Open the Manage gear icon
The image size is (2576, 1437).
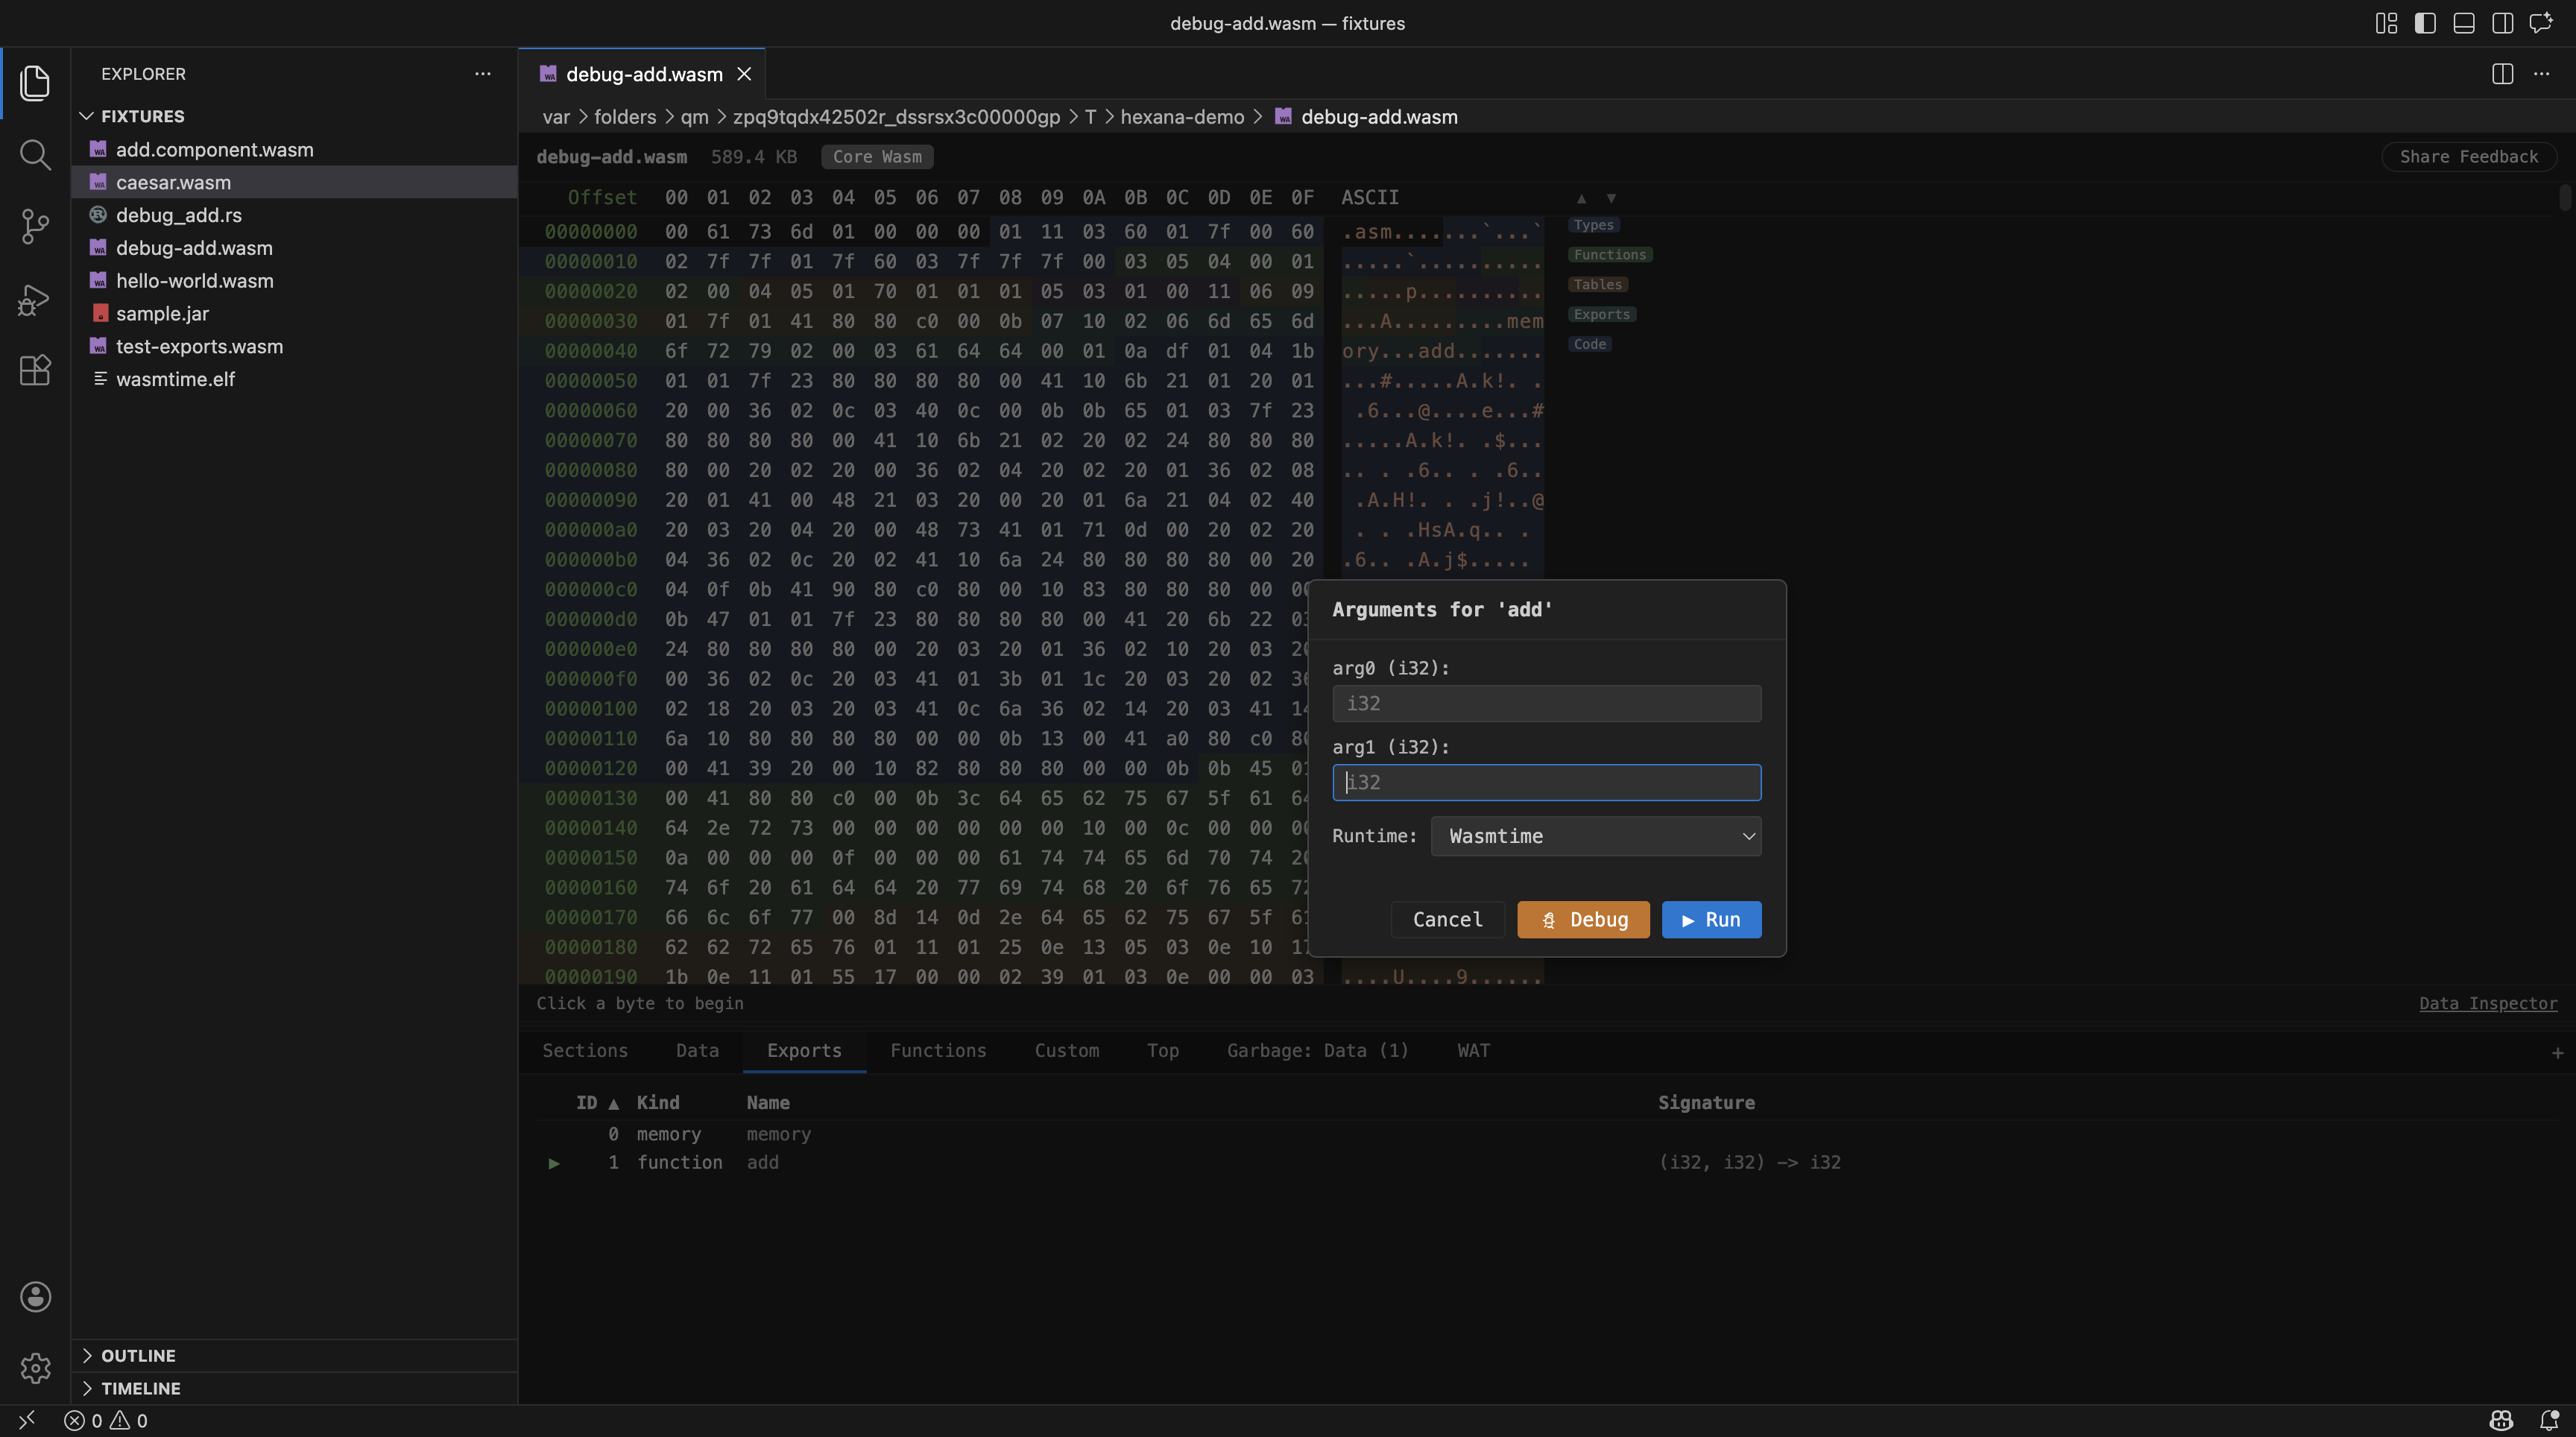click(35, 1367)
